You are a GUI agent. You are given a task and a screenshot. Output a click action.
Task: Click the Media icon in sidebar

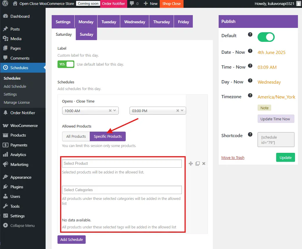pyautogui.click(x=6, y=39)
